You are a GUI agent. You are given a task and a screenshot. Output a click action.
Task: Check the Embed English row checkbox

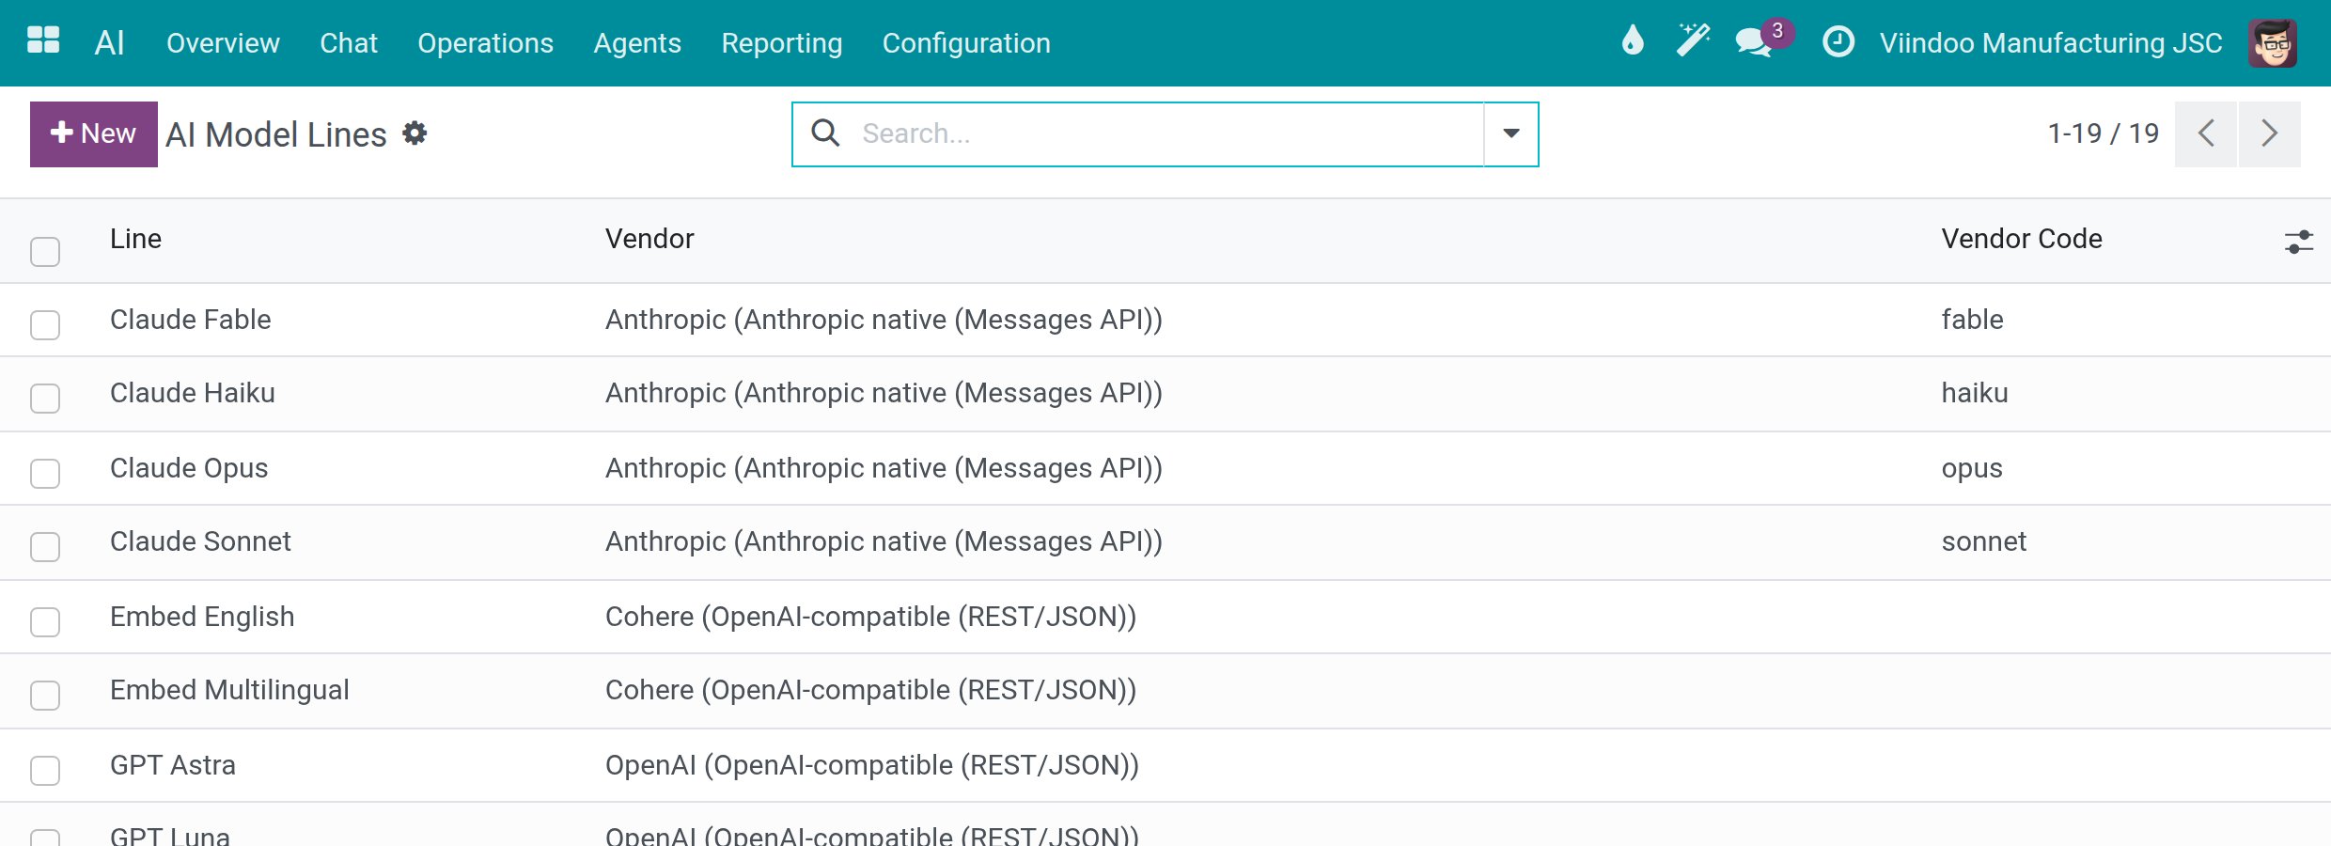[x=45, y=621]
